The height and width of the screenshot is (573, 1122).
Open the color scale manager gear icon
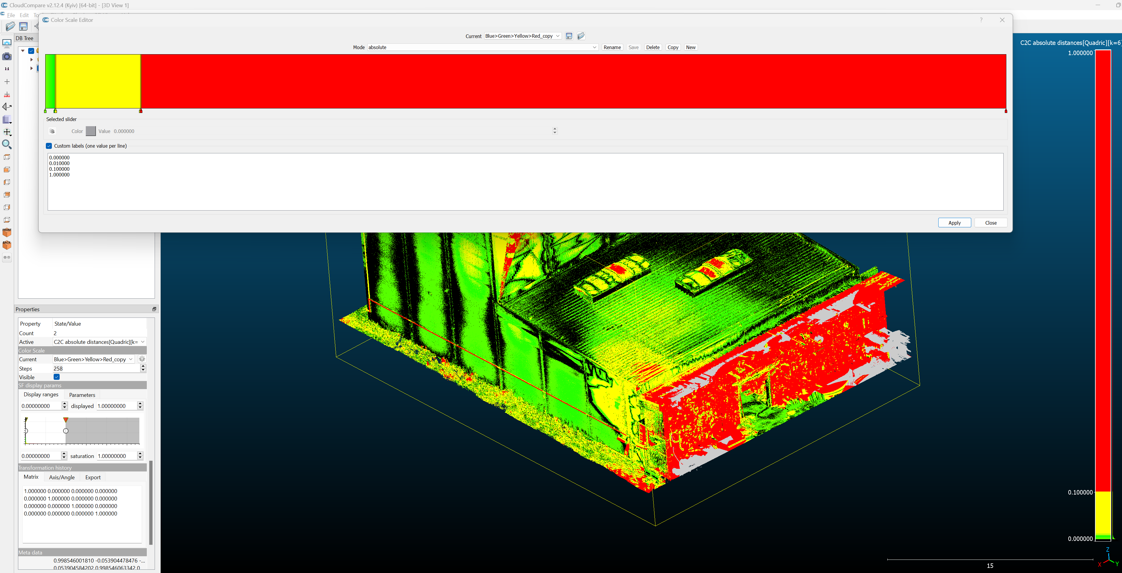[142, 359]
